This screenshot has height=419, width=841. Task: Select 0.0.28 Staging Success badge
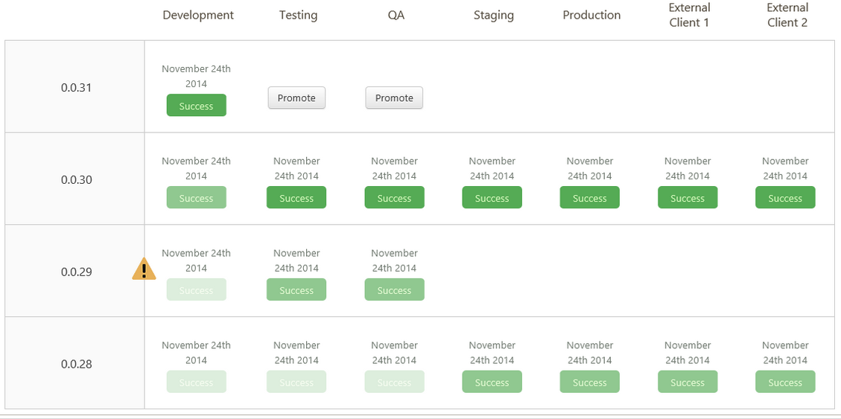[492, 383]
